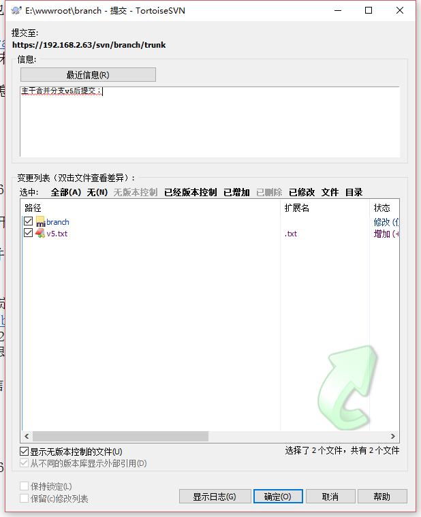Open the 最近信息(R) recent messages button
The height and width of the screenshot is (517, 421).
[88, 75]
